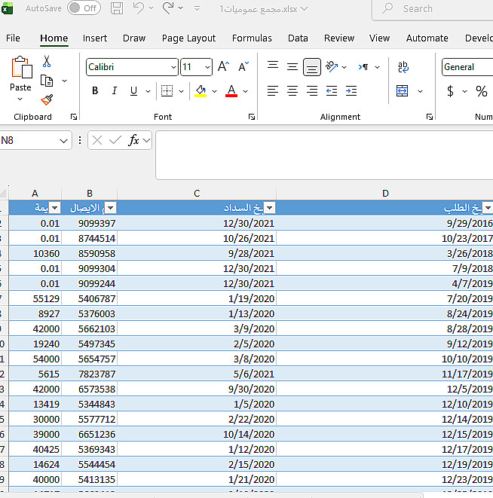Open the Calibri font name dropdown
This screenshot has height=498, width=493.
pyautogui.click(x=174, y=67)
